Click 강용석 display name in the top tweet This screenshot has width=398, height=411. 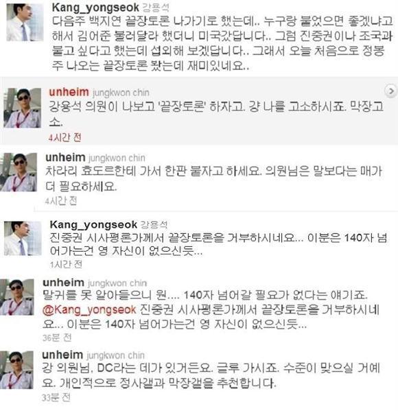[x=154, y=8]
